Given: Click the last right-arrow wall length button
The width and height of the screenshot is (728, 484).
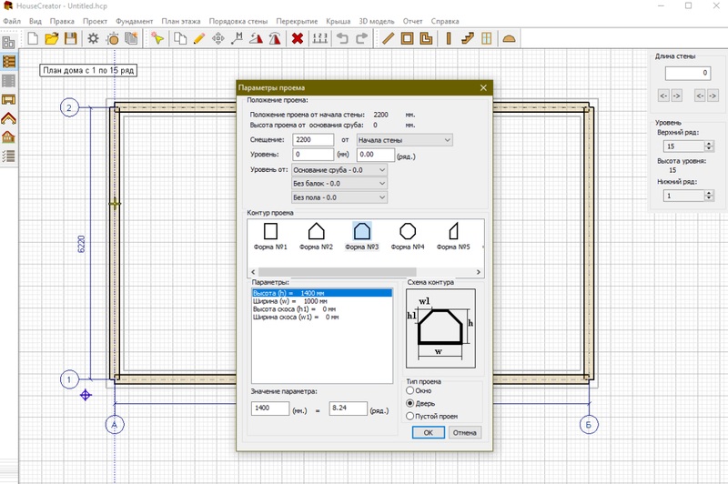Looking at the screenshot, I should point(713,96).
